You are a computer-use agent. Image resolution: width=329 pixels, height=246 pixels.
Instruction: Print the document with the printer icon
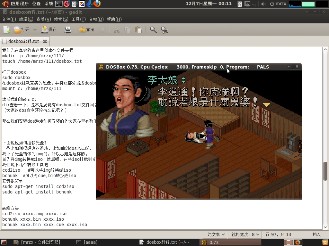(x=67, y=30)
